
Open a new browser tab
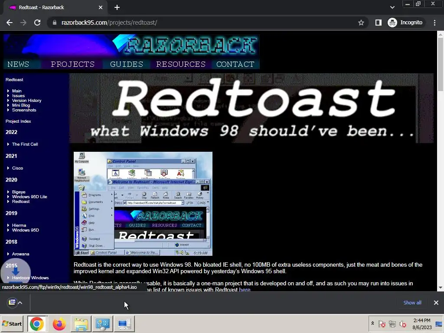pyautogui.click(x=117, y=7)
